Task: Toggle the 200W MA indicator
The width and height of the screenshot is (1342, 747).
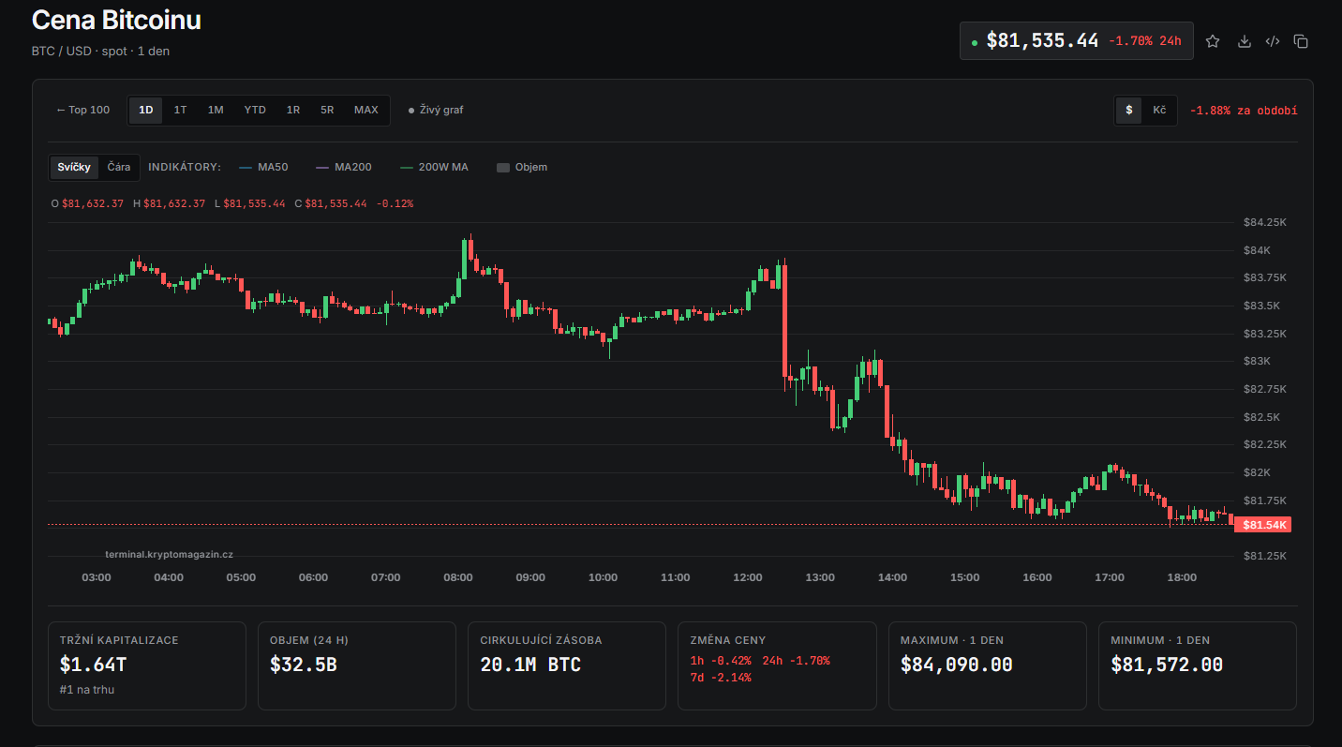Action: click(x=434, y=167)
